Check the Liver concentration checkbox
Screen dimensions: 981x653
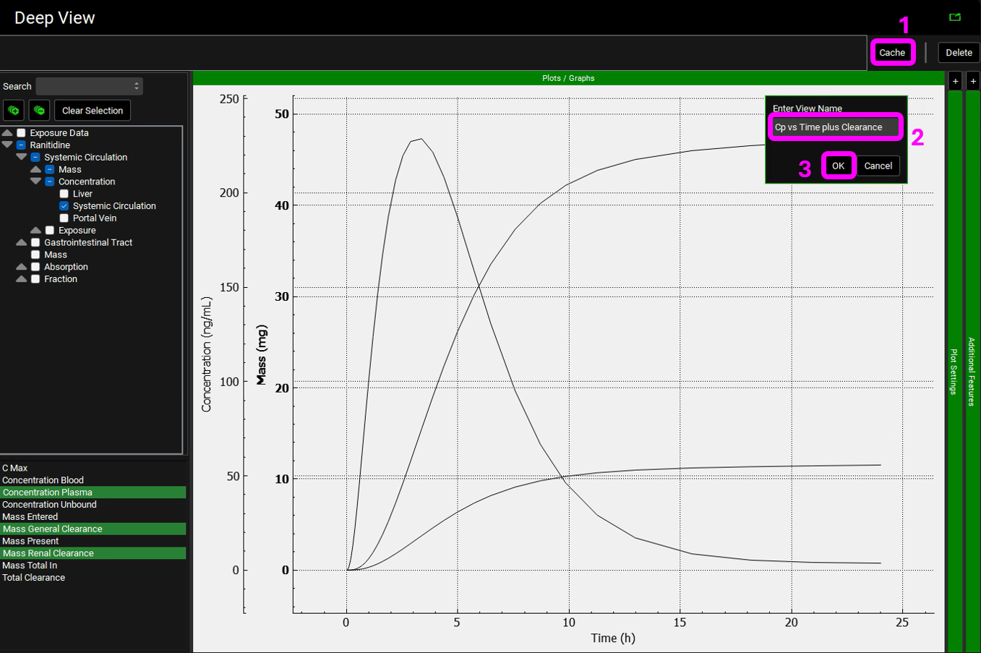(x=64, y=194)
